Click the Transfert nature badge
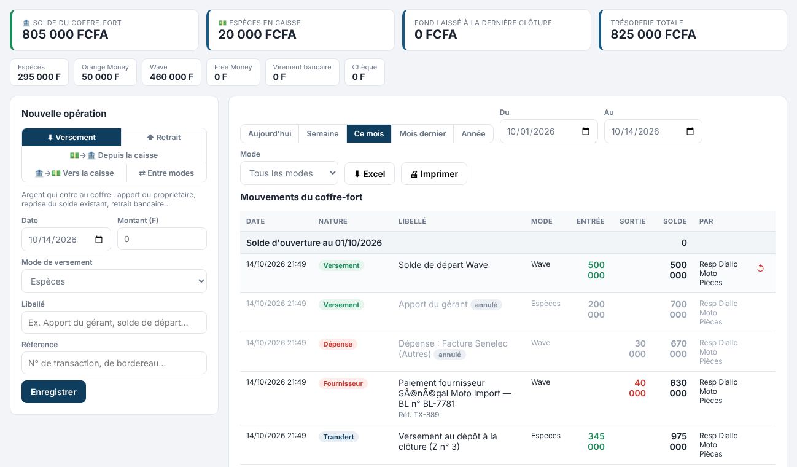 (338, 437)
